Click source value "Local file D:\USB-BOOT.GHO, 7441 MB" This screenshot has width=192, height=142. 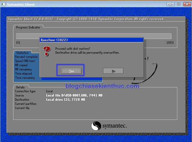click(74, 95)
